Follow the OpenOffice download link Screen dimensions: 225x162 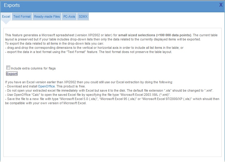[x=46, y=86]
